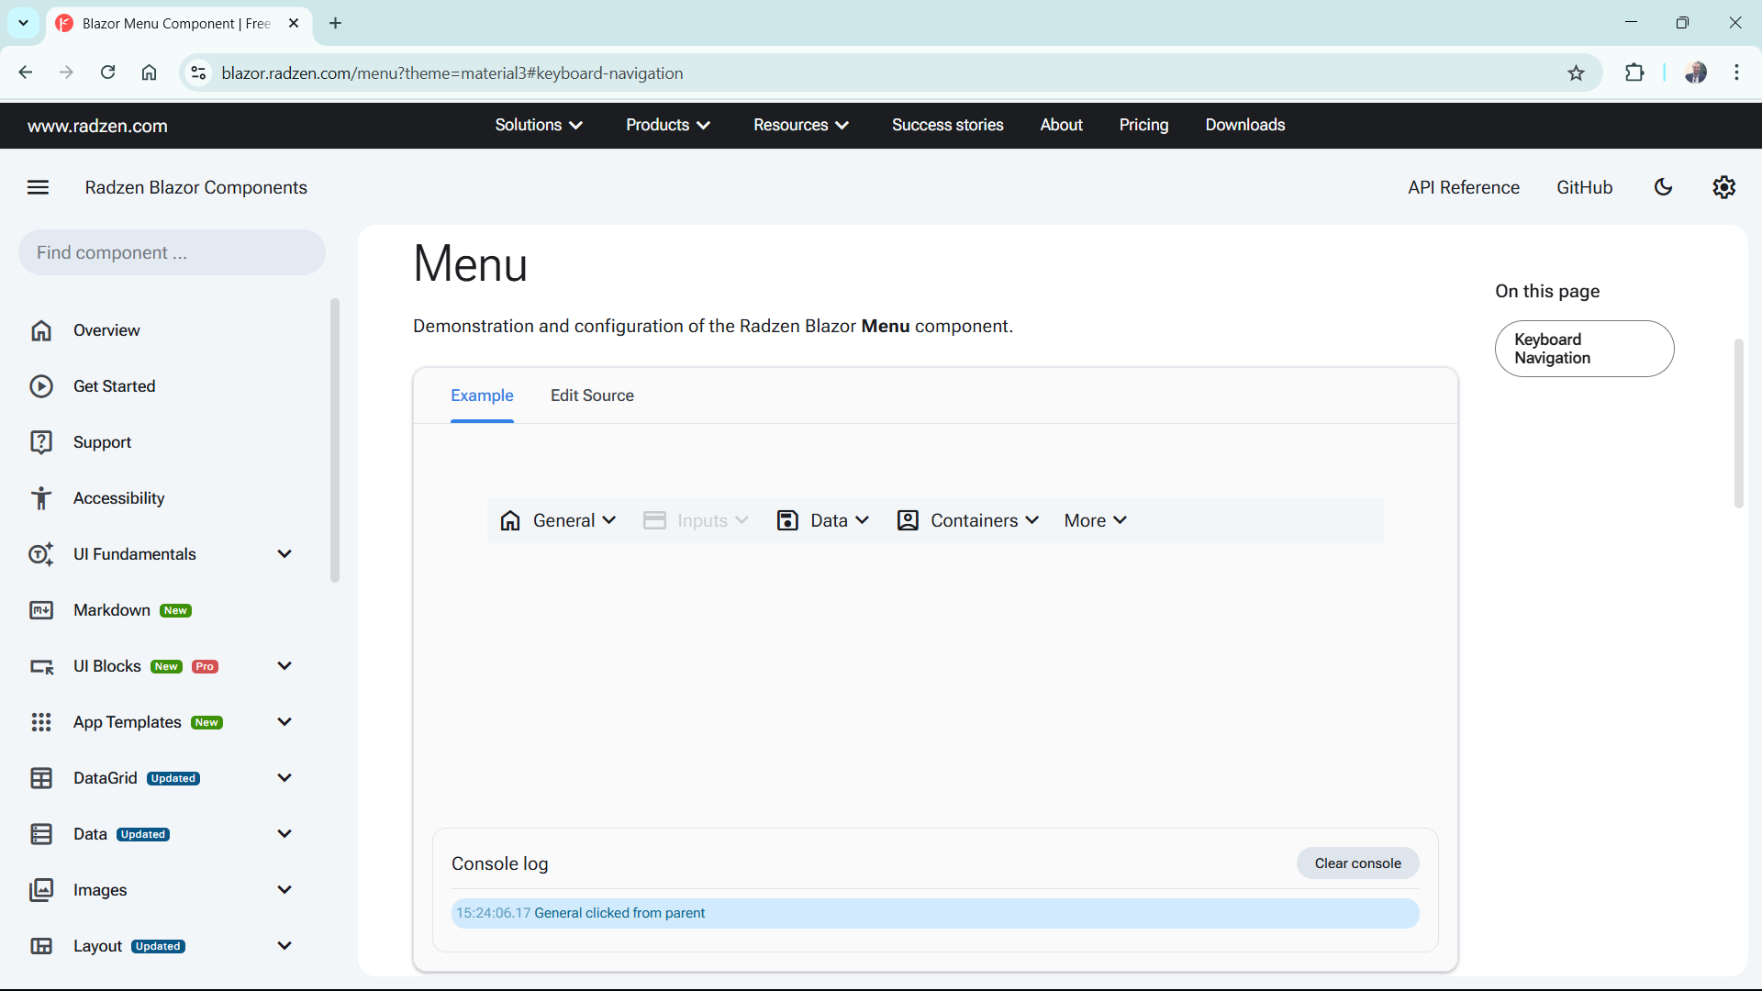Screen dimensions: 1762x991
Task: Click the Get Started play icon
Action: [41, 386]
